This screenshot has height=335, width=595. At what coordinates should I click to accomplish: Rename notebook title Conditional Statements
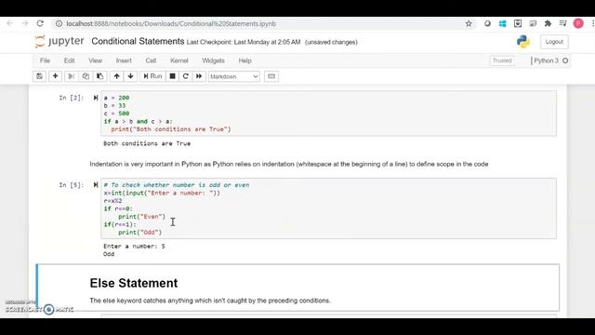click(138, 41)
